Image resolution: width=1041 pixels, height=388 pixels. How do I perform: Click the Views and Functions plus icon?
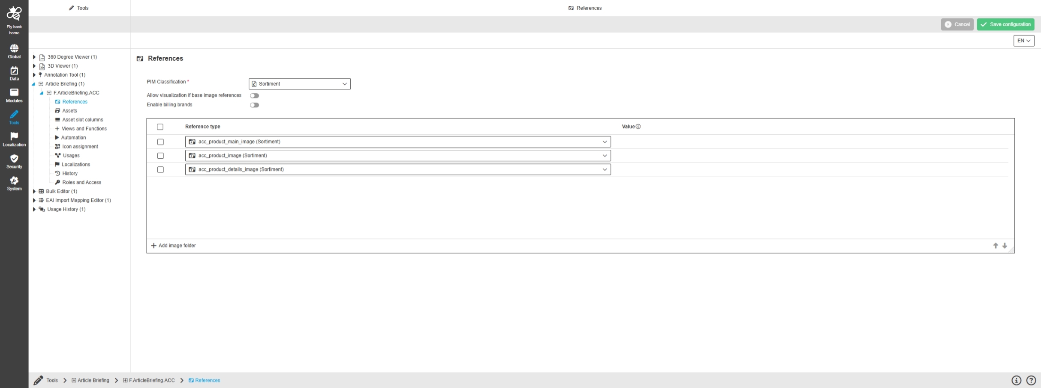click(57, 129)
